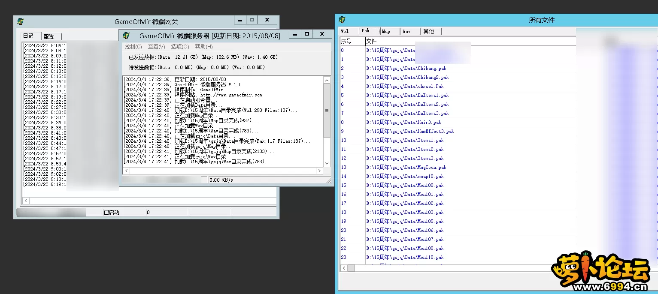The image size is (658, 294).
Task: Click the 序号 column header
Action: pyautogui.click(x=352, y=41)
